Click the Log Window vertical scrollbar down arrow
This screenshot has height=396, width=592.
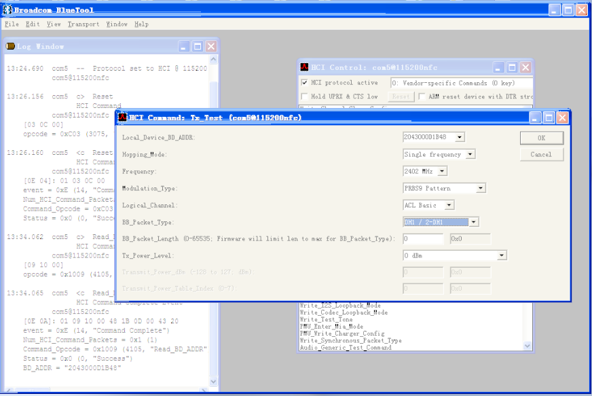click(x=213, y=381)
